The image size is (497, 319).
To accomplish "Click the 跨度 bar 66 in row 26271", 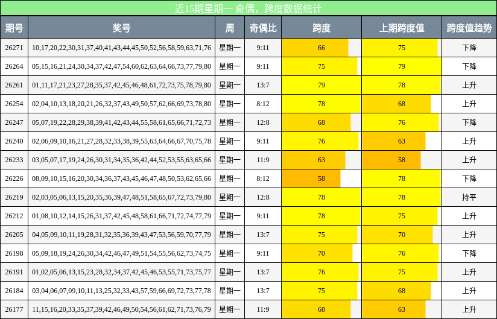I will pyautogui.click(x=315, y=48).
